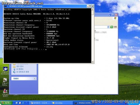The height and width of the screenshot is (105, 140).
Task: Click cmd scrollbar up arrow
Action: [92, 10]
